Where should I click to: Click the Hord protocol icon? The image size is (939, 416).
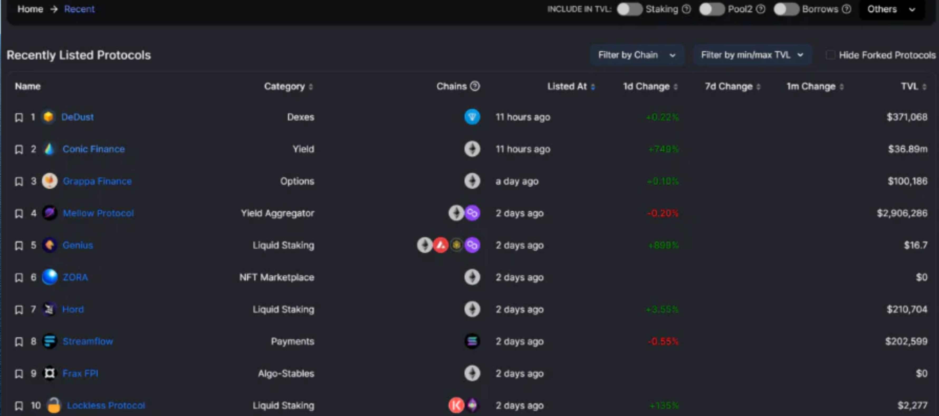point(49,309)
